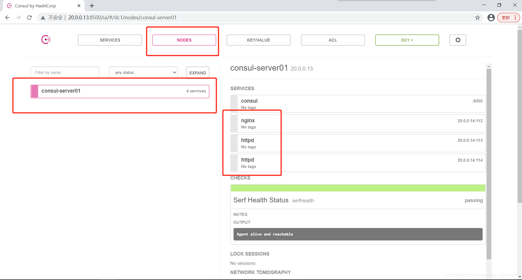Viewport: 522px width, 280px height.
Task: Open httpd service at 20.0.0.14:114
Action: 358,163
